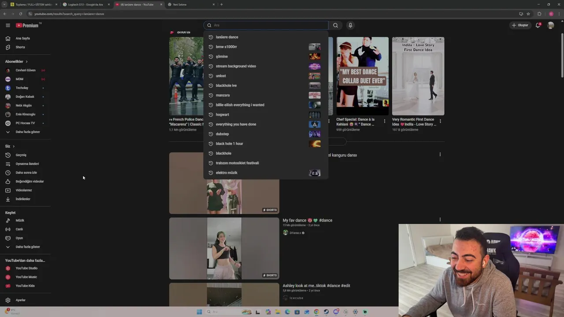Open Doğan Kabak subscription channel

25,96
